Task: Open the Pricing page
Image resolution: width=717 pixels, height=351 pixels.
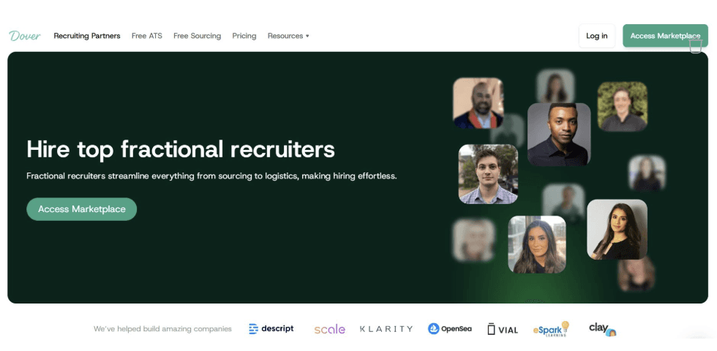Action: coord(244,36)
